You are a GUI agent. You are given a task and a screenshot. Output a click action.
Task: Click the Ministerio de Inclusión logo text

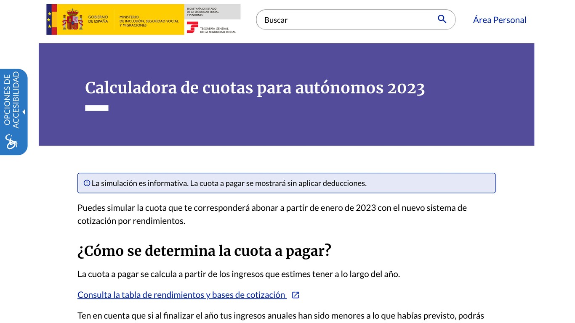[x=149, y=21]
